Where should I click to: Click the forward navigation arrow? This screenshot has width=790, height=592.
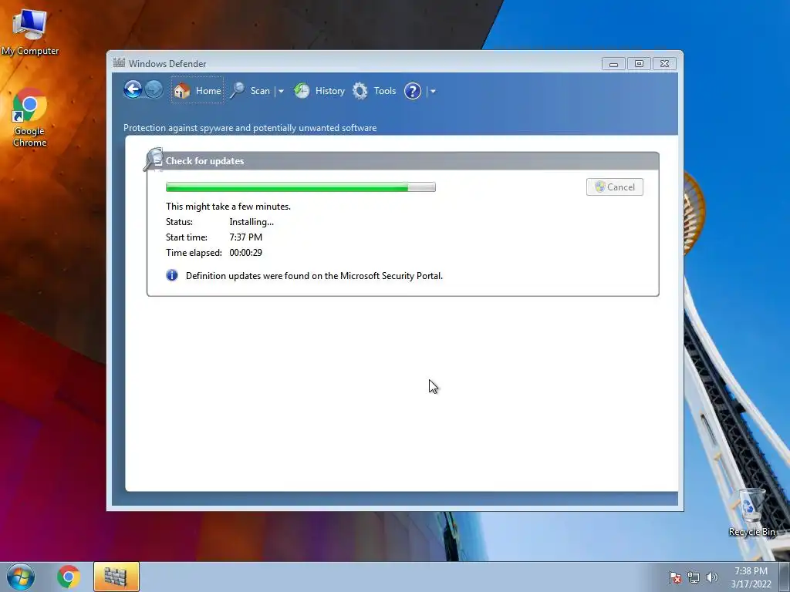point(154,90)
